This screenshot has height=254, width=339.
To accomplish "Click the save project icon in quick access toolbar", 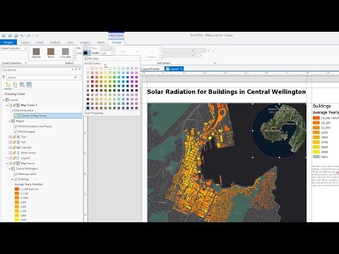I will 16,36.
